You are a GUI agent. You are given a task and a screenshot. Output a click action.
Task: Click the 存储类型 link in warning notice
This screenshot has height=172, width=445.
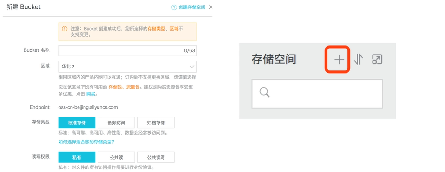(156, 29)
